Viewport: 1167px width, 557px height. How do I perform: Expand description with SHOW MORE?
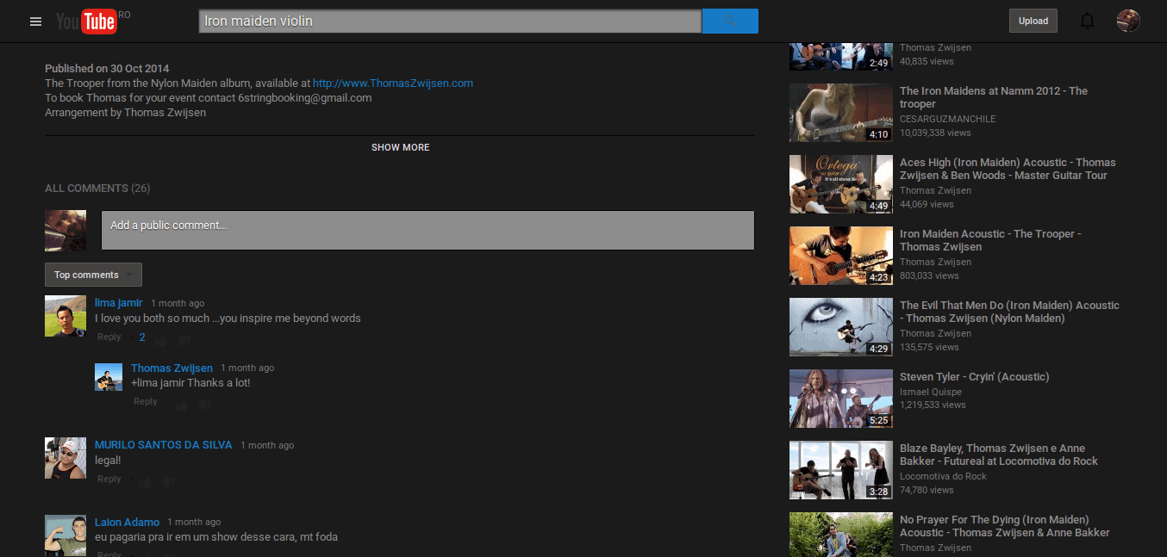tap(400, 147)
